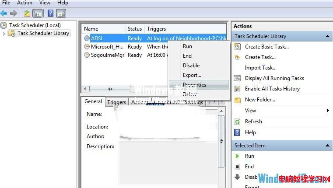Click the Forward arrow toolbar icon
The width and height of the screenshot is (333, 188).
[14, 14]
